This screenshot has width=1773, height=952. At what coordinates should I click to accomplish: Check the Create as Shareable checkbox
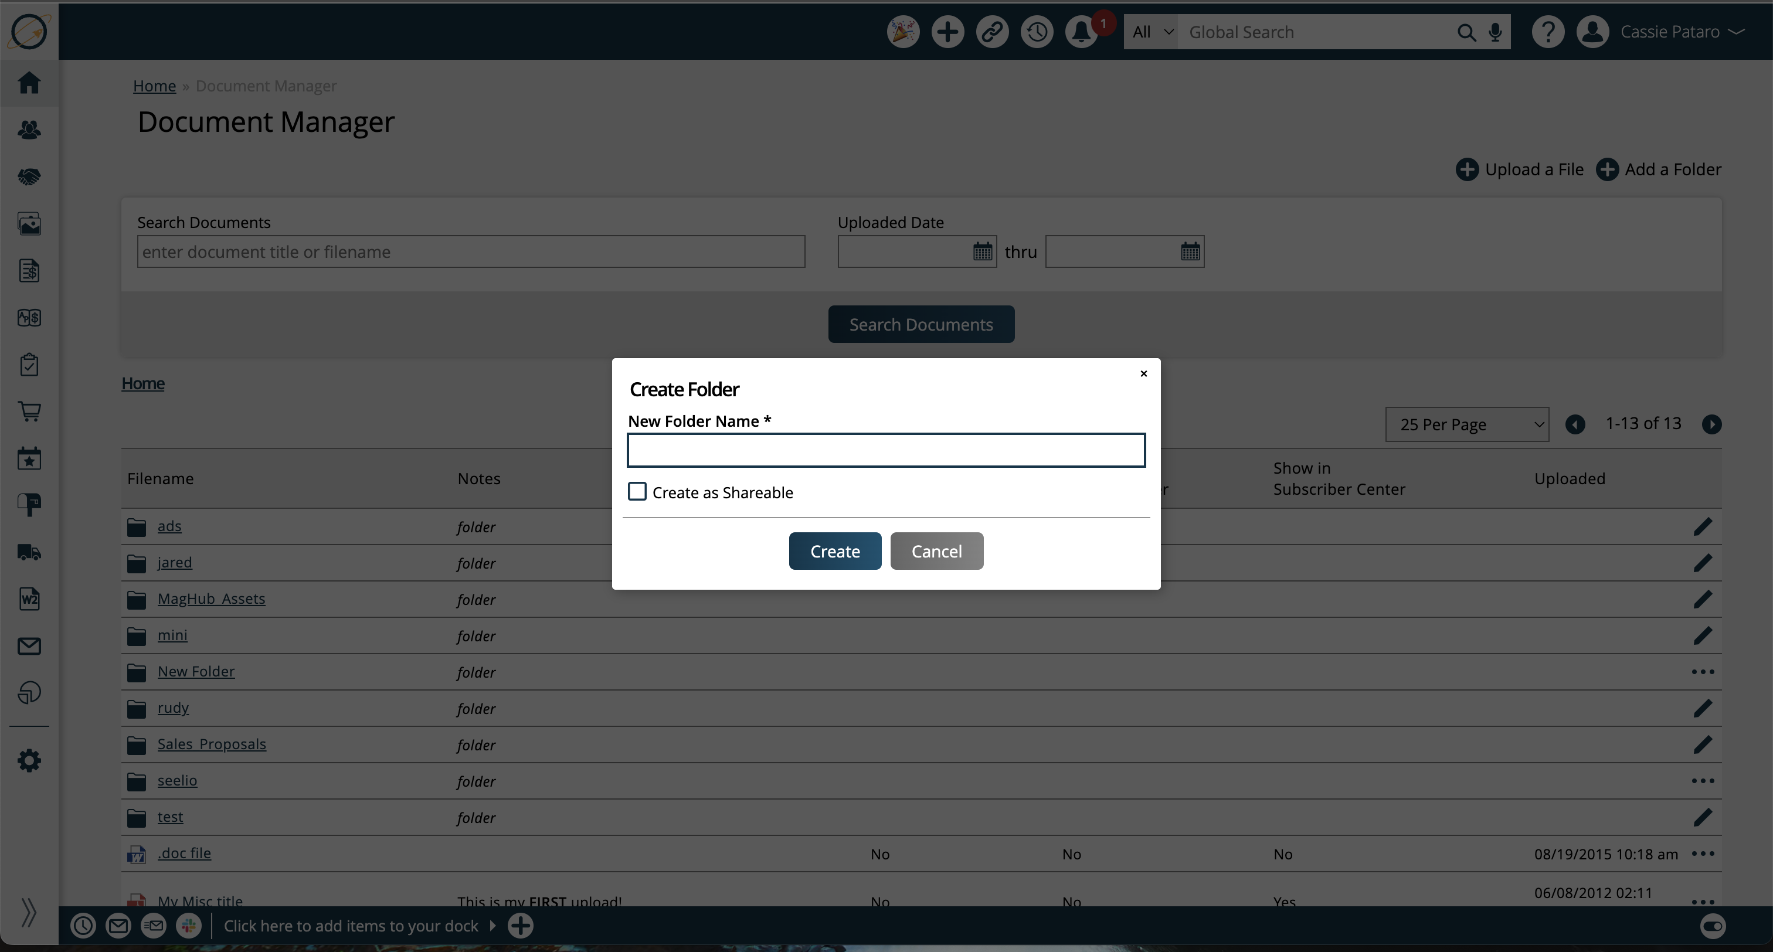click(x=637, y=491)
